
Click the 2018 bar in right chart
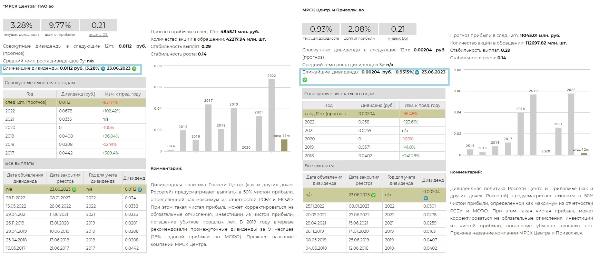[x=520, y=133]
